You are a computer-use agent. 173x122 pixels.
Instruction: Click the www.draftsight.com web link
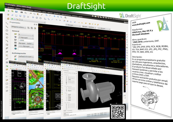click(141, 24)
